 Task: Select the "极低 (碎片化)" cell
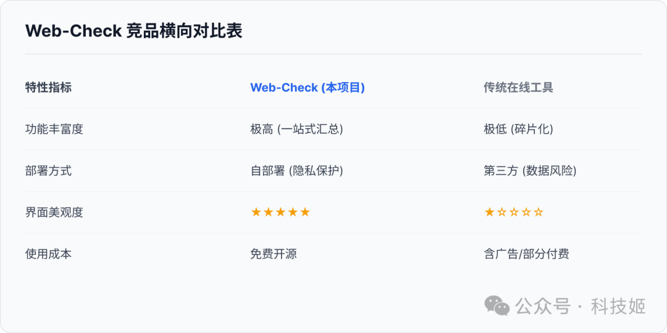tap(518, 129)
